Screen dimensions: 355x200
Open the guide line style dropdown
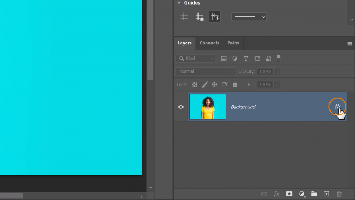click(x=249, y=17)
